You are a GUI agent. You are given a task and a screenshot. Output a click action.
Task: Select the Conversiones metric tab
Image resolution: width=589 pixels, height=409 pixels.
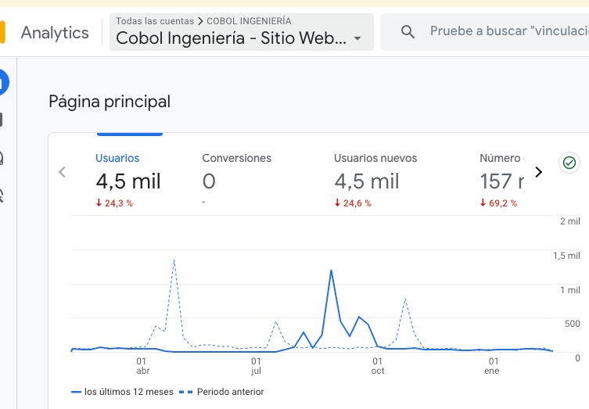(236, 180)
